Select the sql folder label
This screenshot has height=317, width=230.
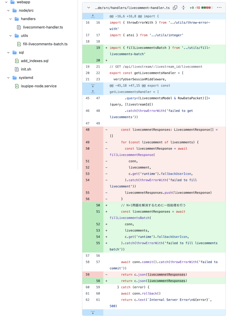(x=21, y=53)
